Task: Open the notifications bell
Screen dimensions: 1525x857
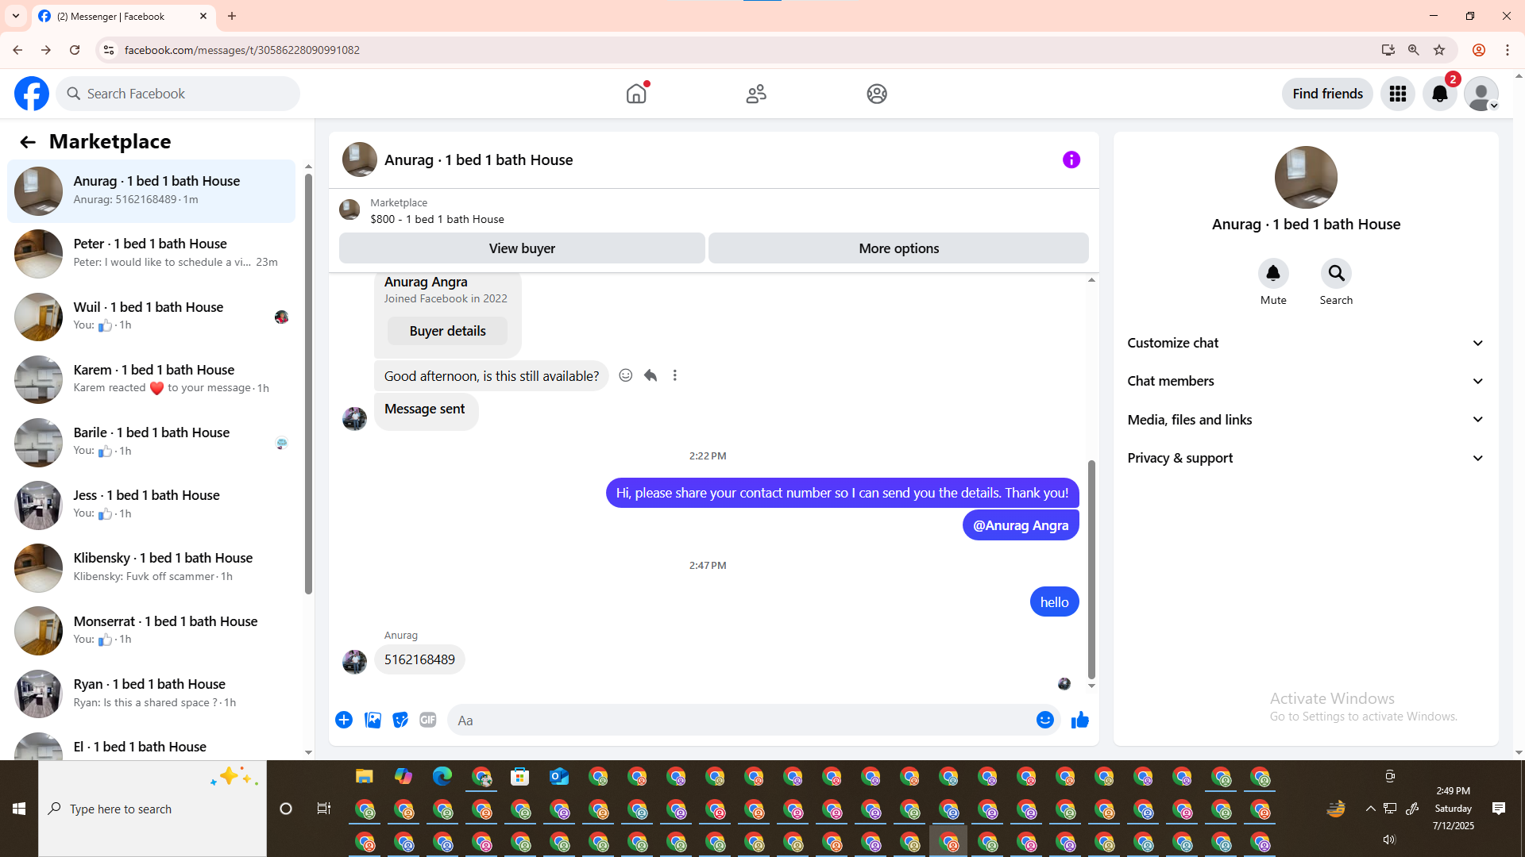Action: (x=1439, y=94)
